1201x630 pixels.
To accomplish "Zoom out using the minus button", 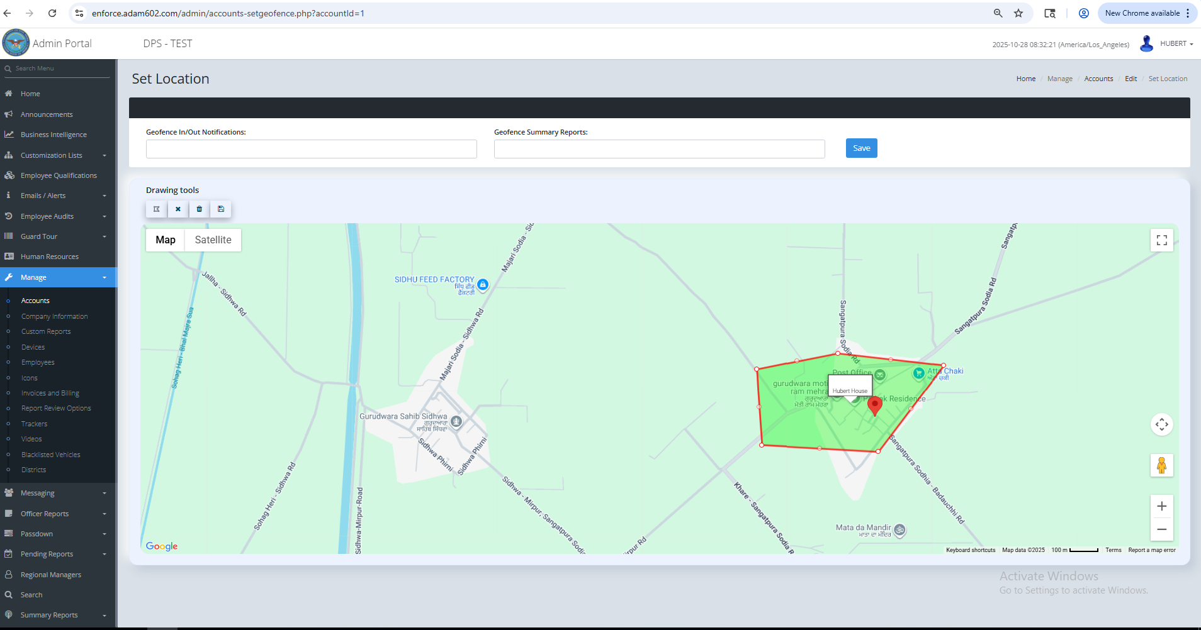I will [x=1161, y=529].
